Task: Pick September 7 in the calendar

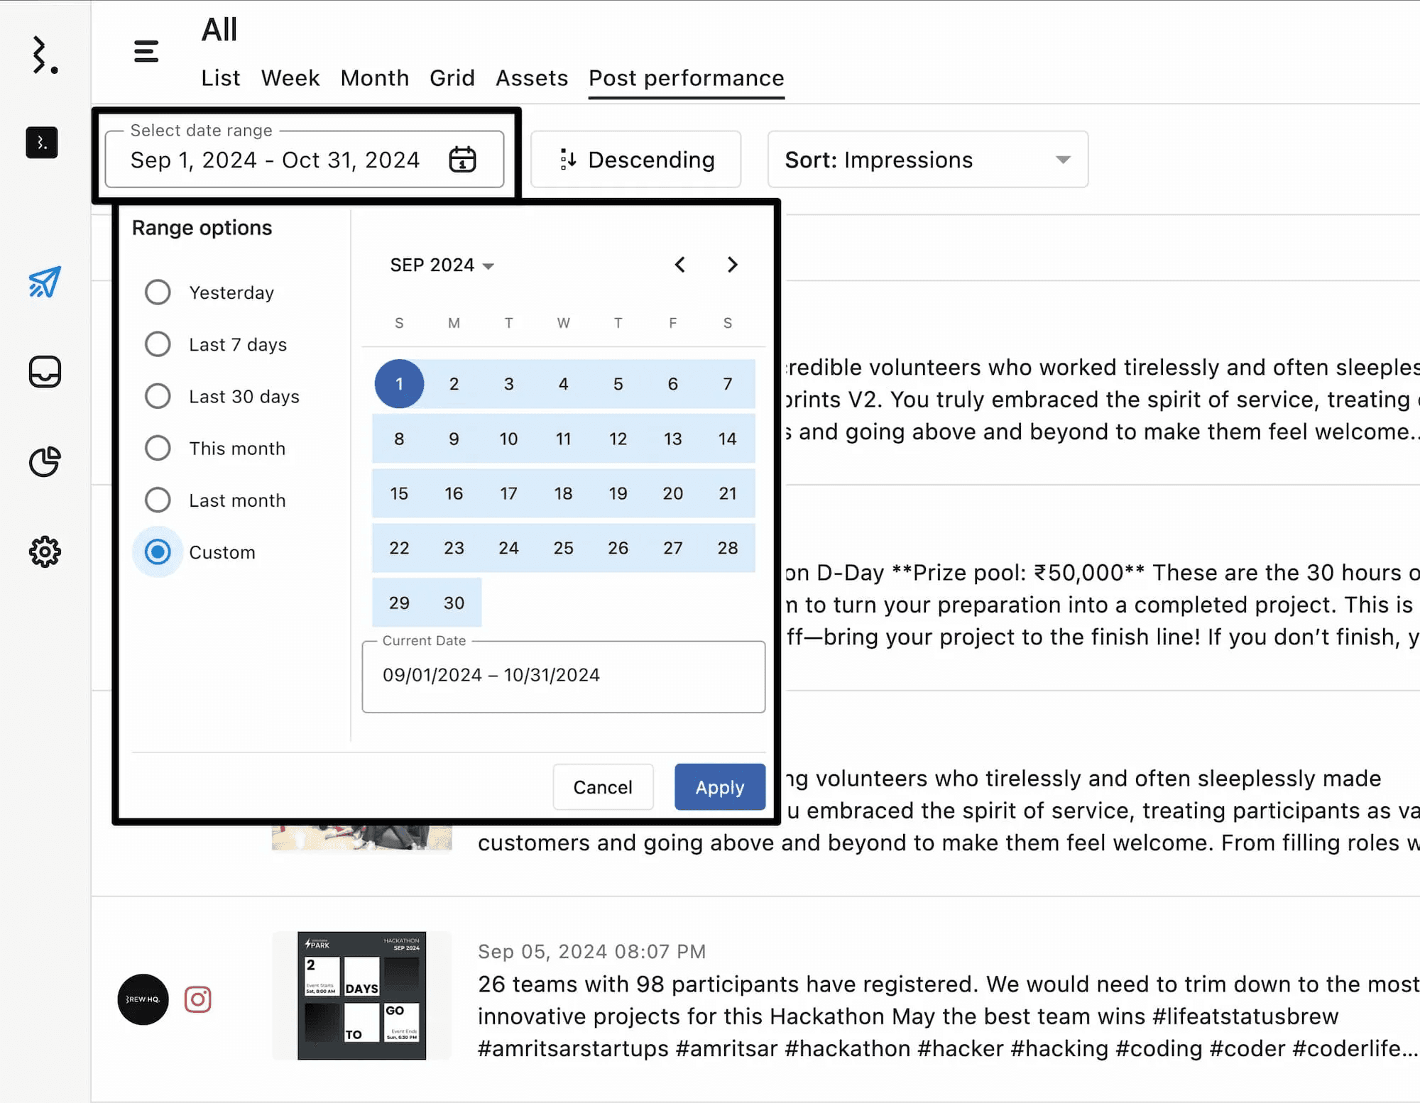Action: [728, 384]
